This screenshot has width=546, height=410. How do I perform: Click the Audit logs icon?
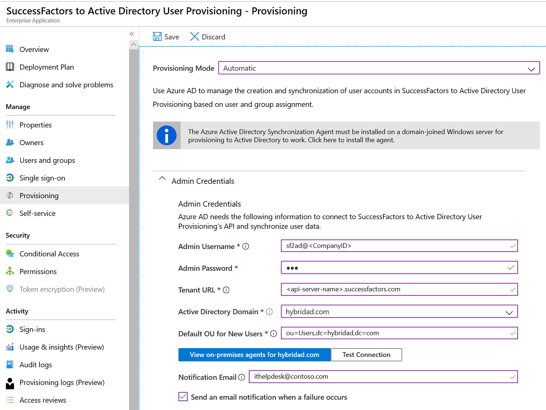tap(10, 364)
